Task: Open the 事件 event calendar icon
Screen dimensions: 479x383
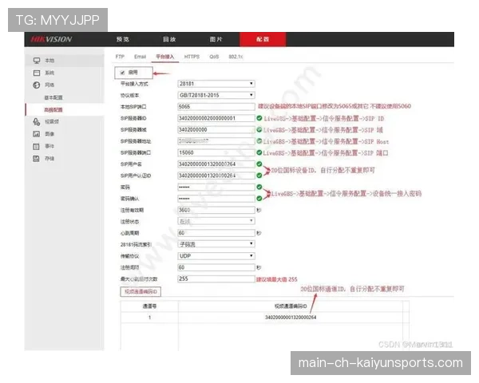Action: point(37,146)
